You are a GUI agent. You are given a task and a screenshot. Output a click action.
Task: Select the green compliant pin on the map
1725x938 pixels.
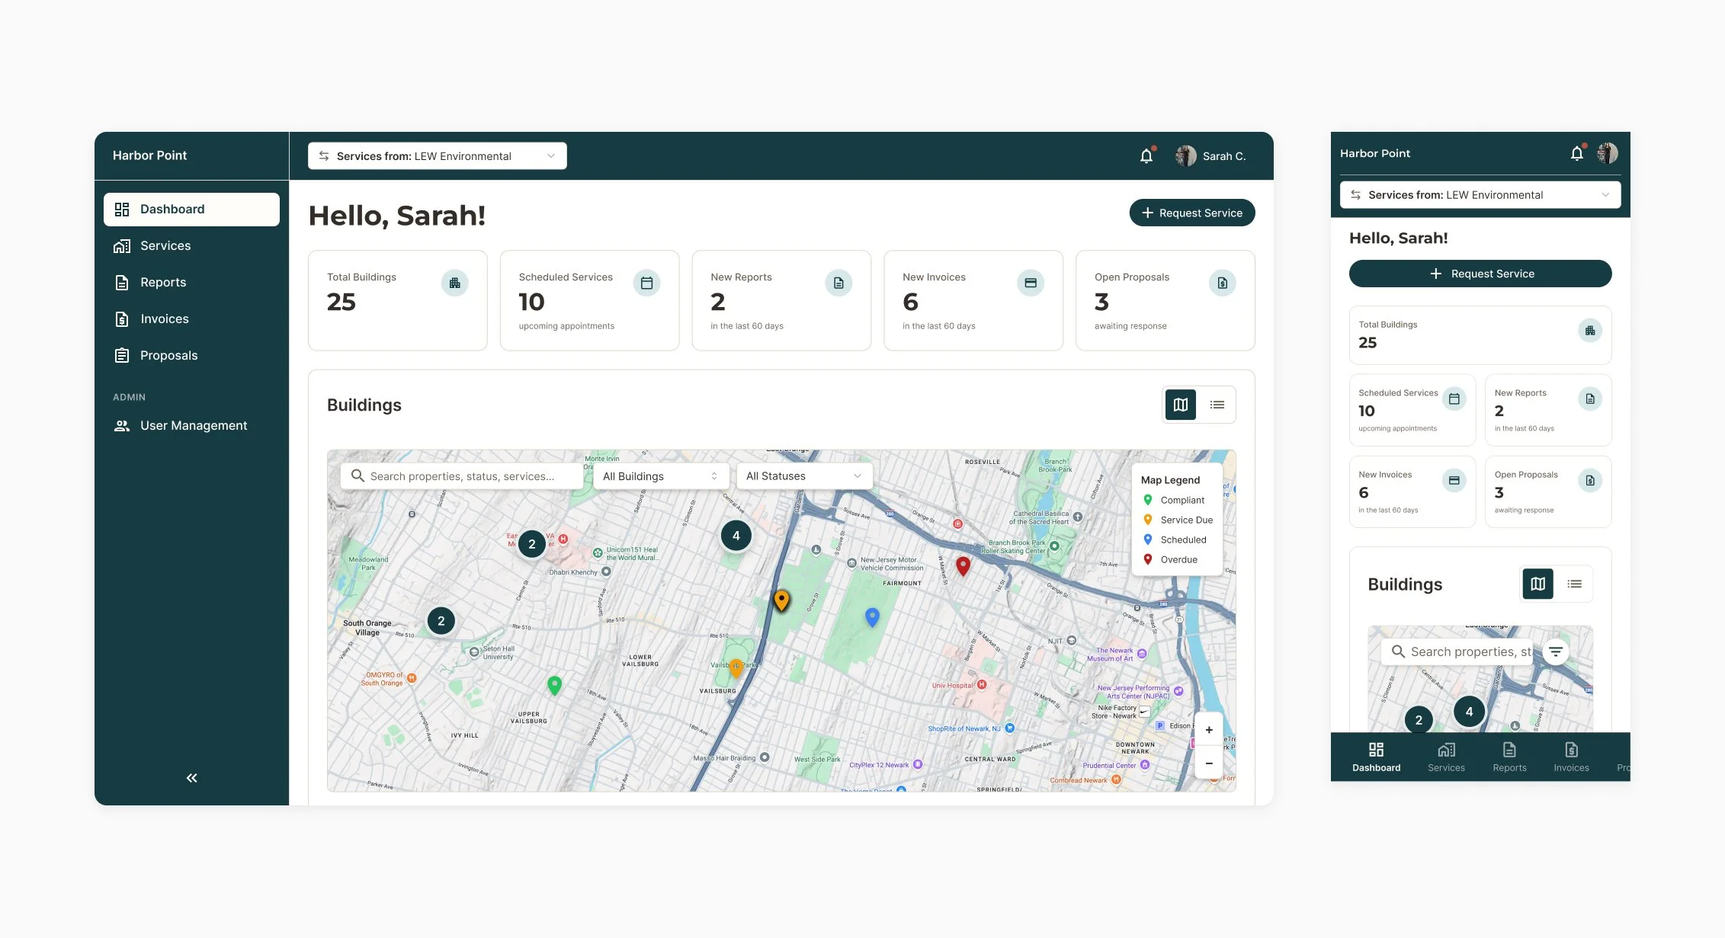pos(555,686)
